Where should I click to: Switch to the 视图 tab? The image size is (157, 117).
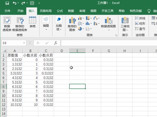point(93,11)
